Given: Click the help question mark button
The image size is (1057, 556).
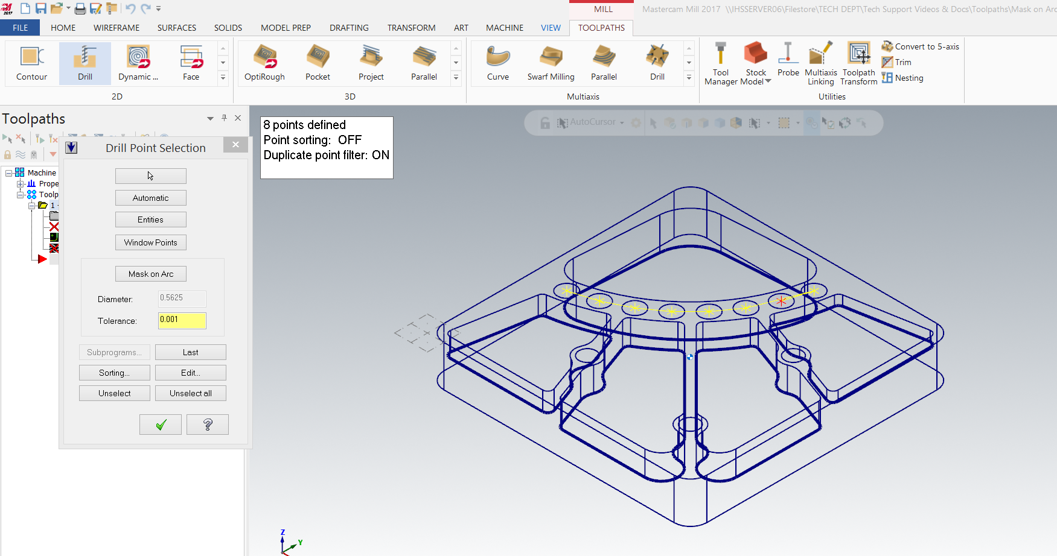Looking at the screenshot, I should point(208,425).
